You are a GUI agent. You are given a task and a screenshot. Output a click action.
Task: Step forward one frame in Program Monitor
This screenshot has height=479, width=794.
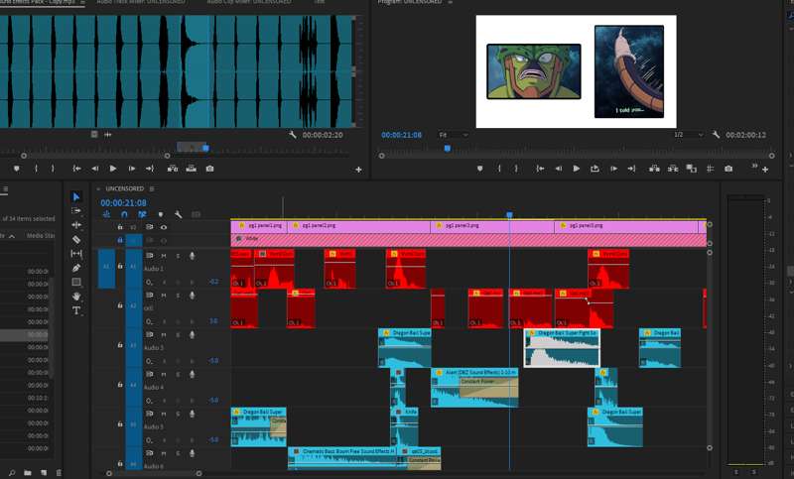[x=613, y=169]
